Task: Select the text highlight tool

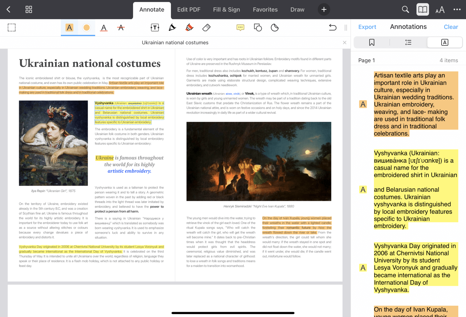Action: point(69,28)
